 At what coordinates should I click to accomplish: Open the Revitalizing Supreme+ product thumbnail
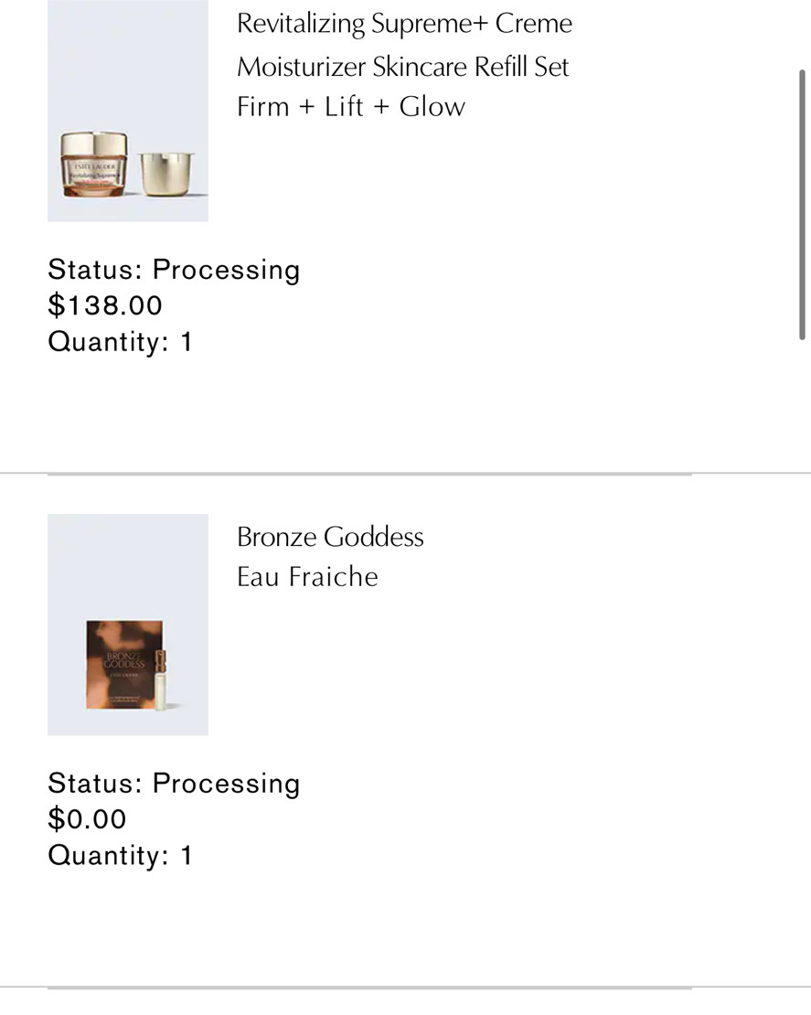(x=127, y=111)
